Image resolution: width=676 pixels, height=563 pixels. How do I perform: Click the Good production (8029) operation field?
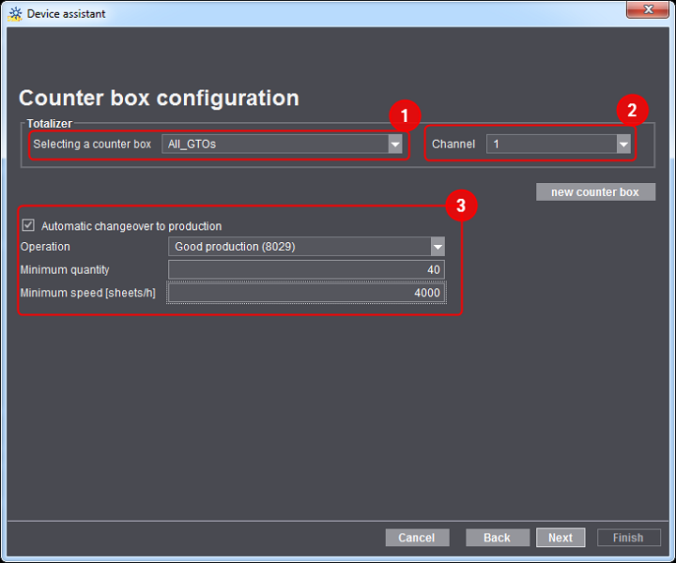tap(299, 247)
